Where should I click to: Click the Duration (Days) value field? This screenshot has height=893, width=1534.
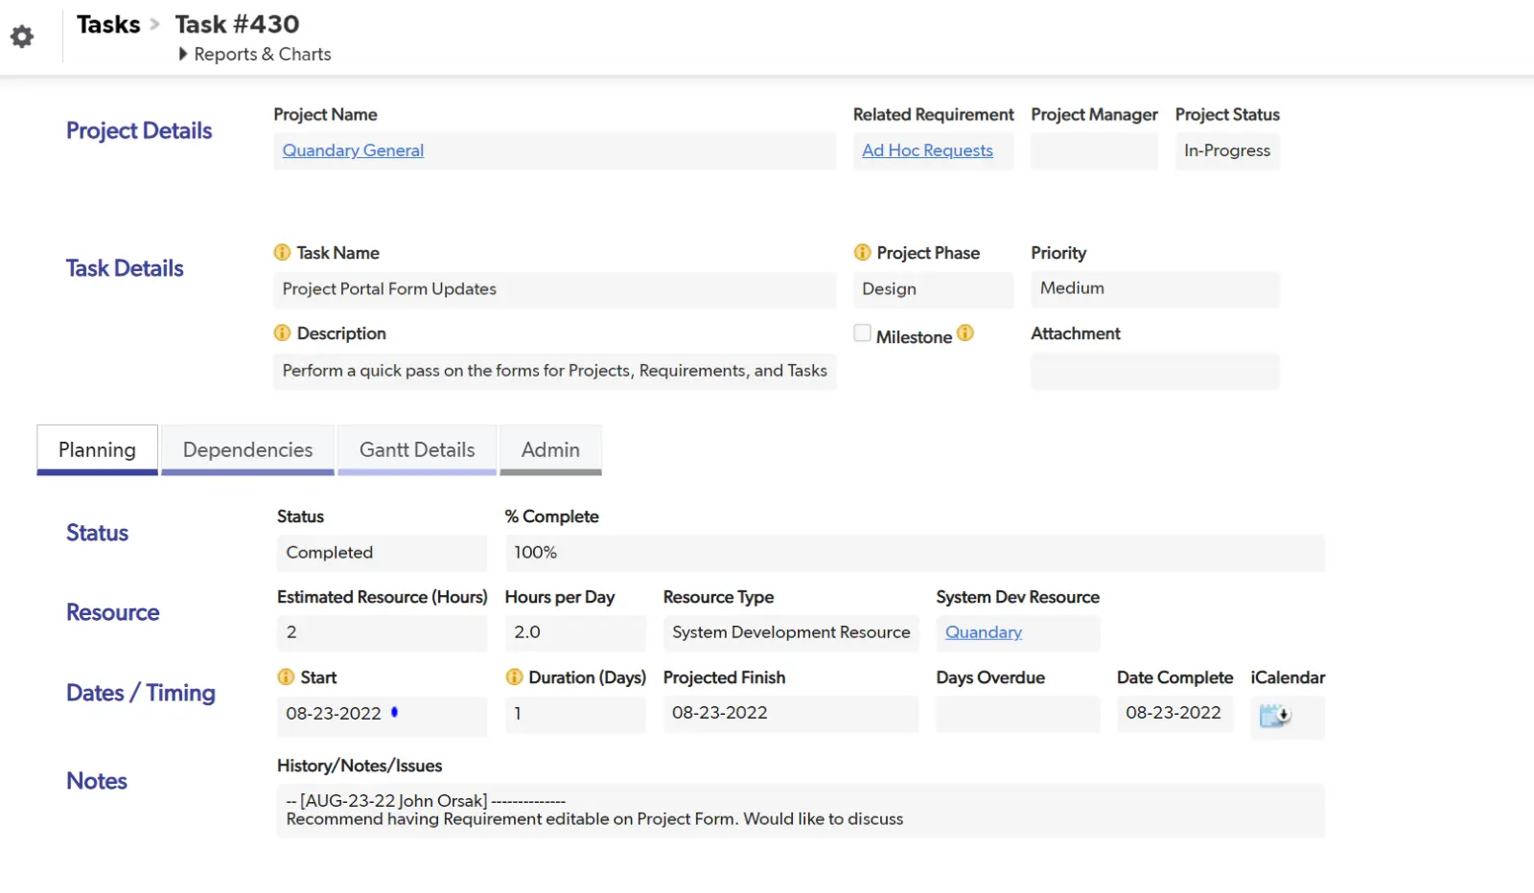pos(575,714)
